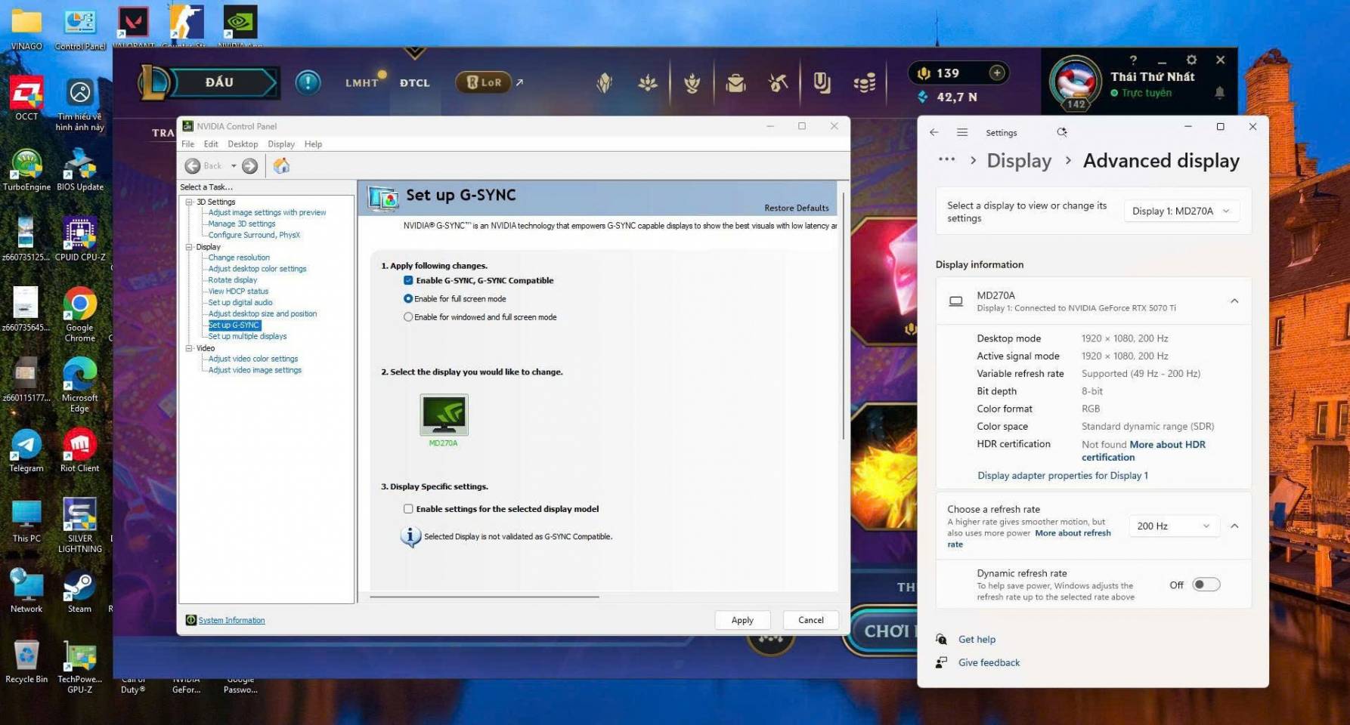Check Enable settings for selected display model
1350x725 pixels.
point(408,509)
